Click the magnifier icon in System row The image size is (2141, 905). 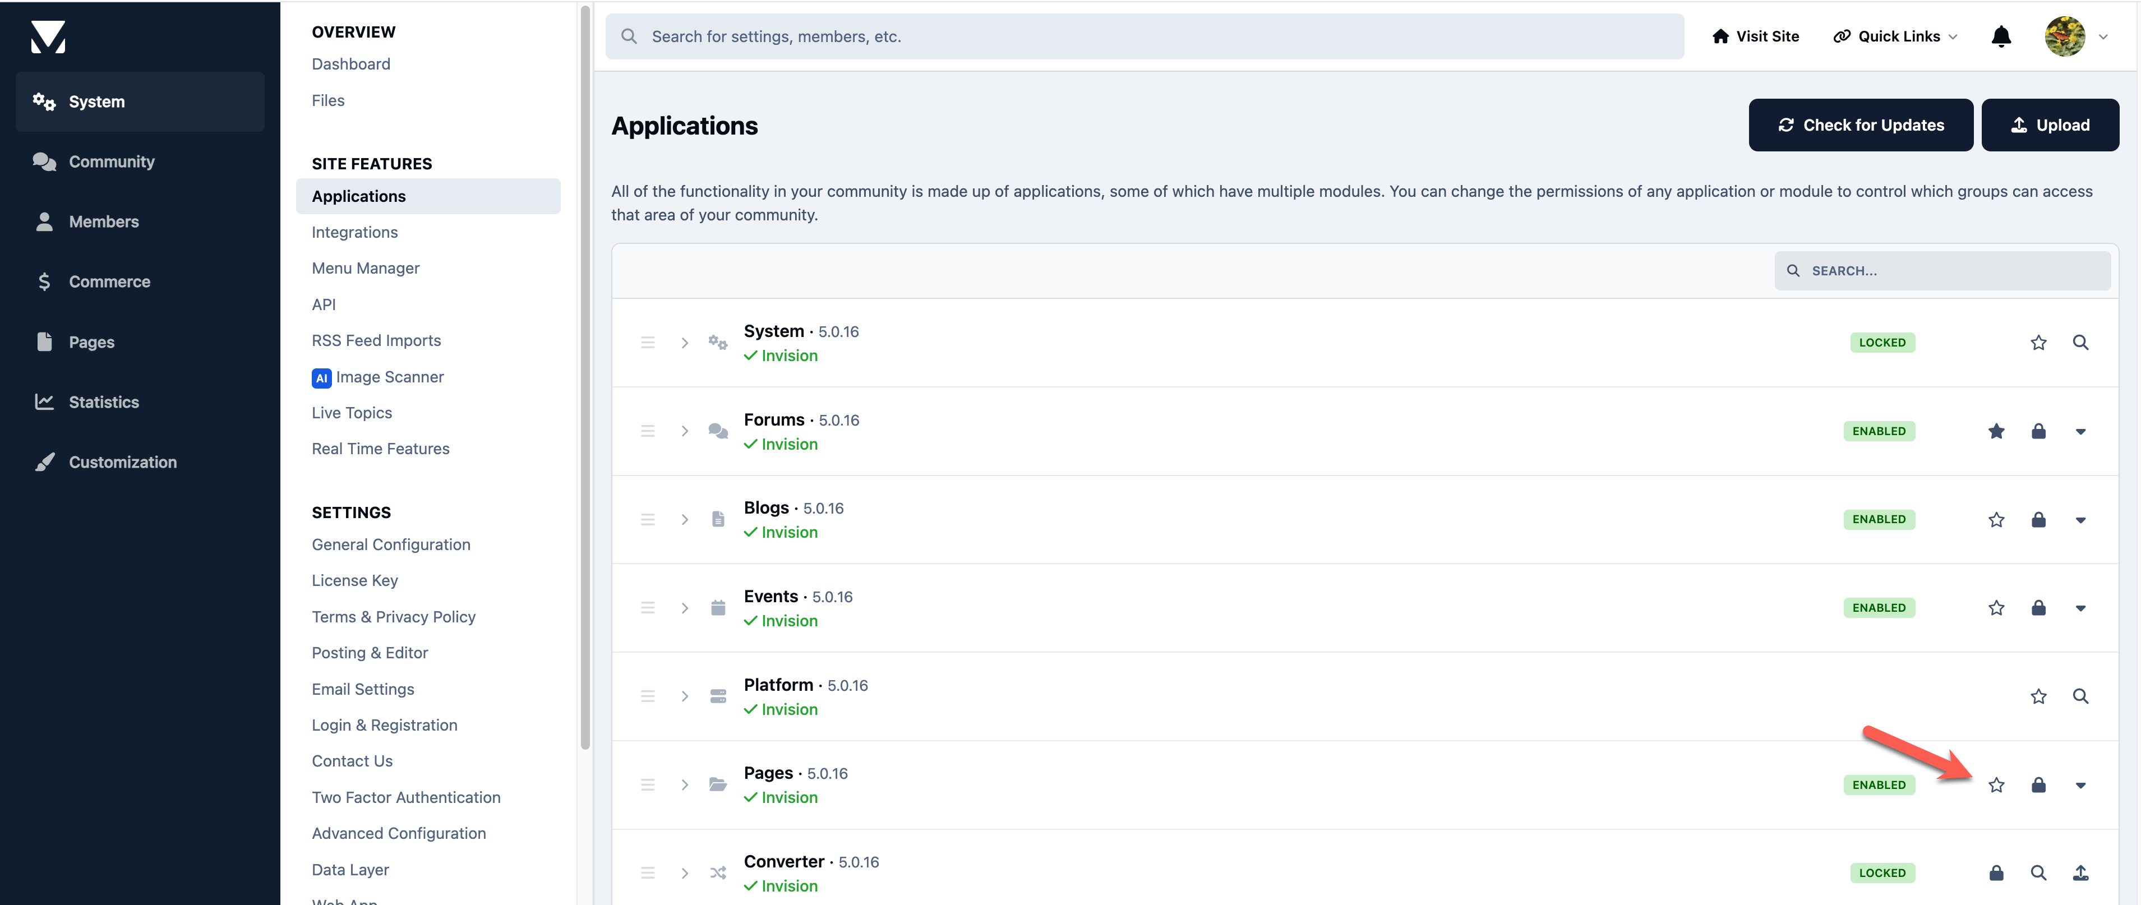[2080, 343]
